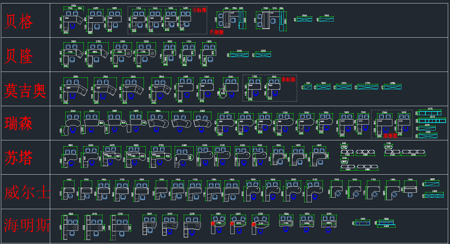The height and width of the screenshot is (244, 450).
Task: Click the 非标准 label in the 瑞森 row
Action: 391,136
